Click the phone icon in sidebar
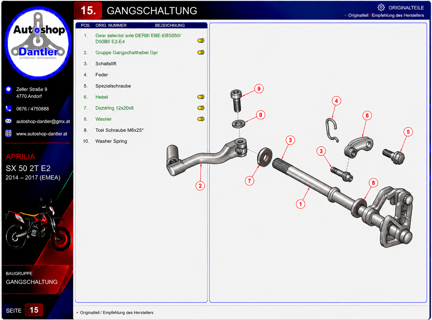Screen dimensions: 432x320 tap(9, 109)
